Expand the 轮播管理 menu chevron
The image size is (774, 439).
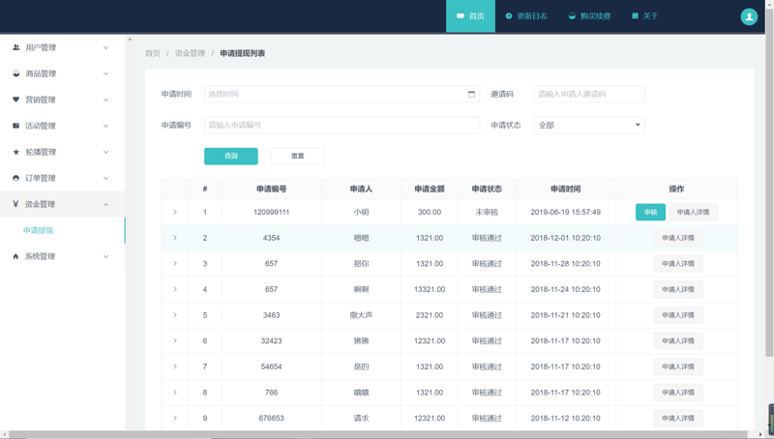pyautogui.click(x=105, y=152)
